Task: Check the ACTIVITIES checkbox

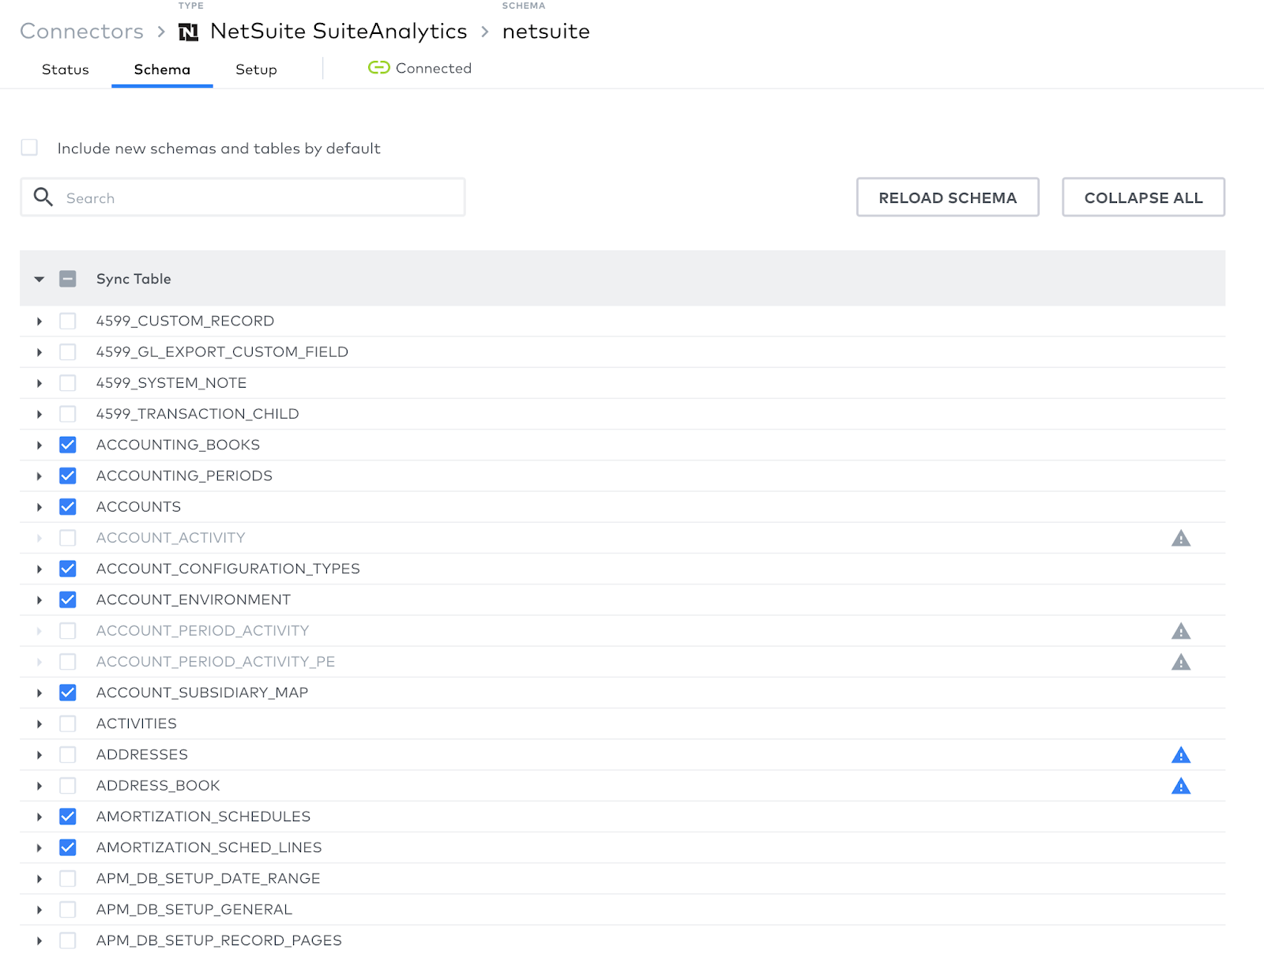Action: click(68, 723)
